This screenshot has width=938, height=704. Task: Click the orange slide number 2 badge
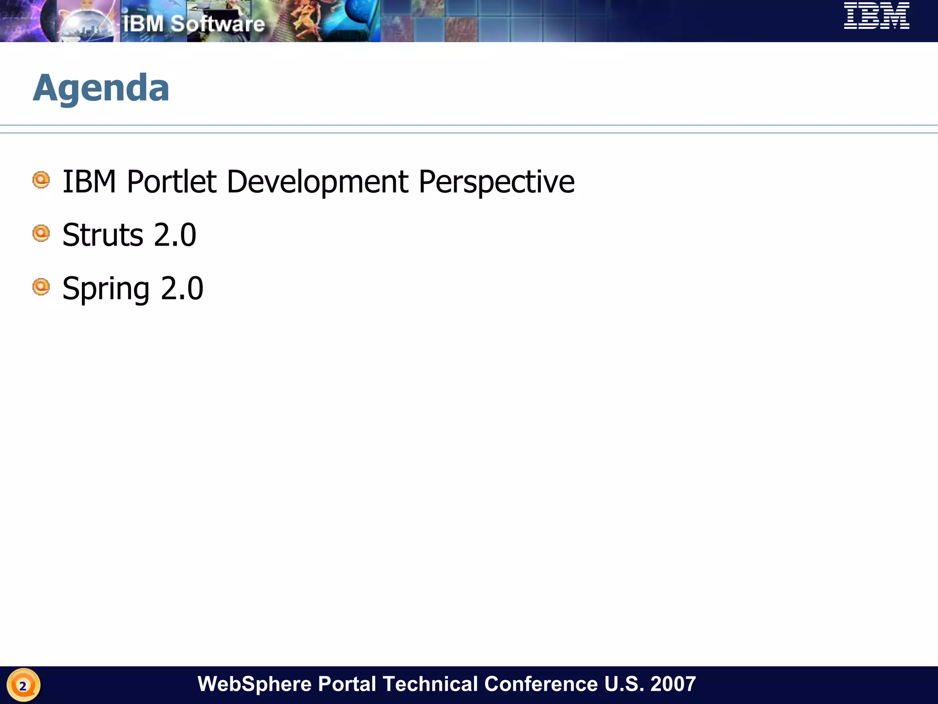23,686
